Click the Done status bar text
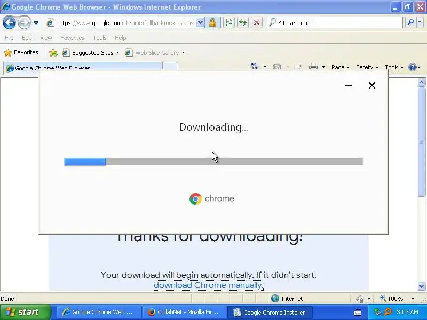Viewport: 427px width, 320px height. [7, 299]
